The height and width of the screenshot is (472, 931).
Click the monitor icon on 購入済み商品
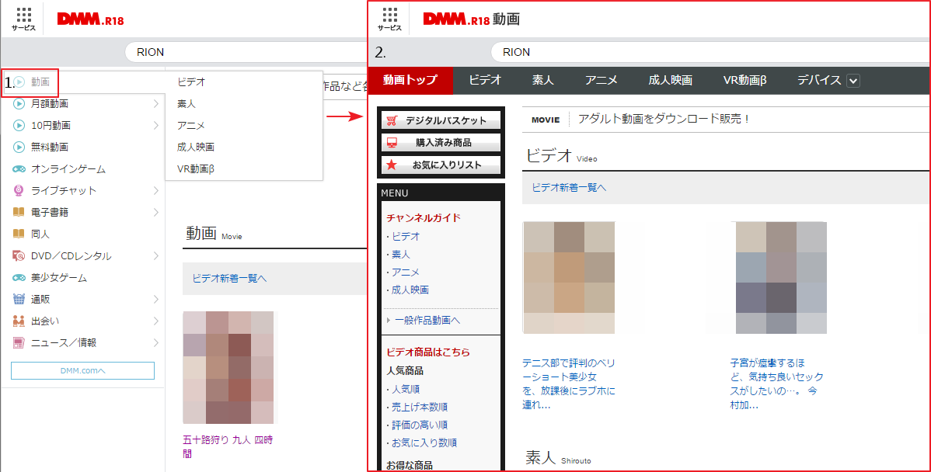[392, 142]
